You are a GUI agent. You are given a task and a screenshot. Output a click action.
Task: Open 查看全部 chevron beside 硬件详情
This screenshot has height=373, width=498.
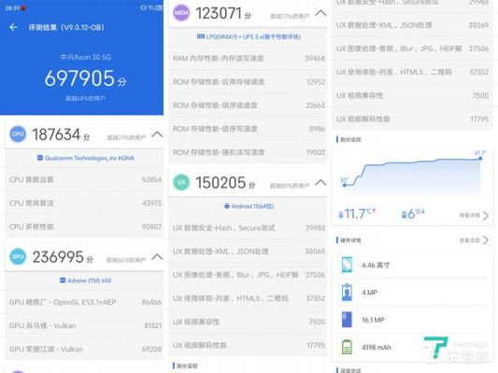click(486, 241)
